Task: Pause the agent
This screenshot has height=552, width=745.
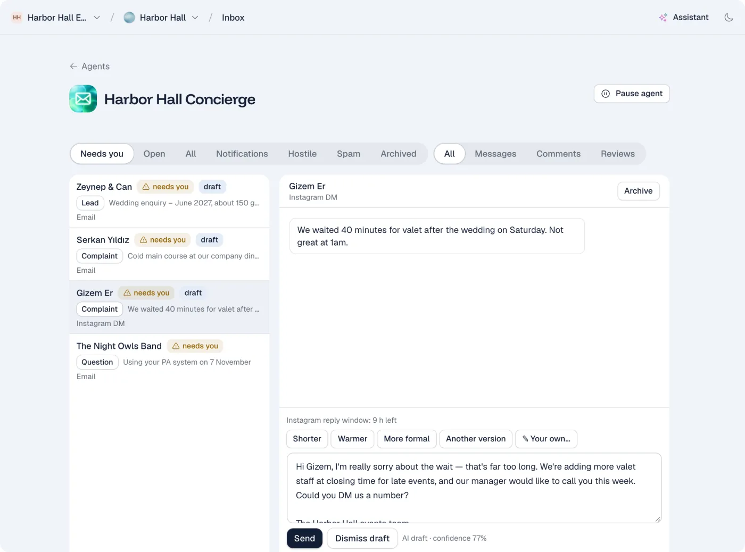Action: point(632,94)
